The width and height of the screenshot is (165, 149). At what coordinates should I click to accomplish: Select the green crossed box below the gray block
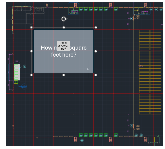16,82
